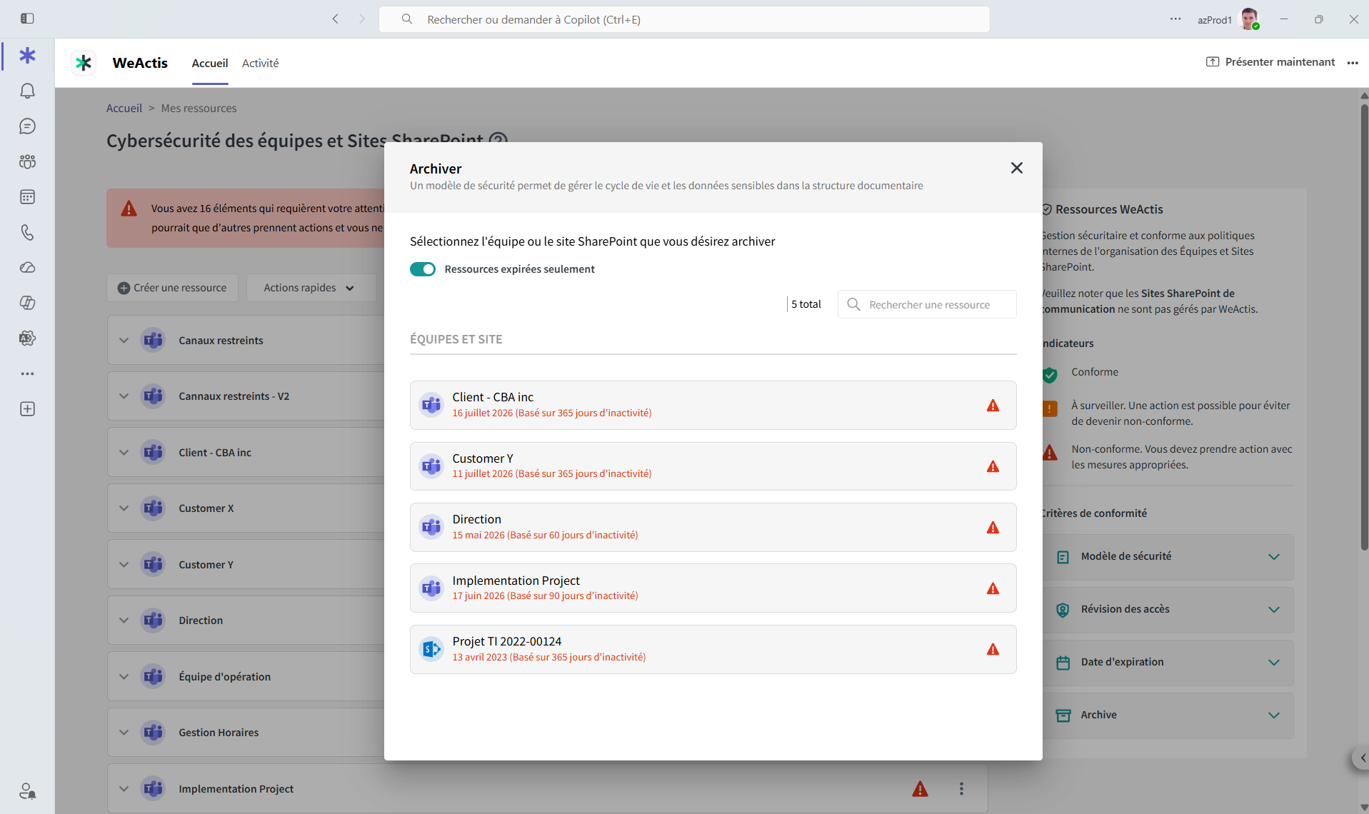The image size is (1369, 814).
Task: Expand Cannaux restreints - V2 row
Action: tap(124, 396)
